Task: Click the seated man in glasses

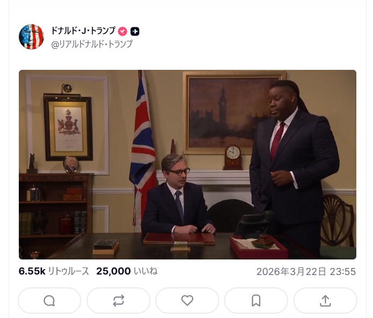Action: pyautogui.click(x=178, y=195)
